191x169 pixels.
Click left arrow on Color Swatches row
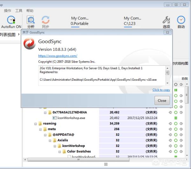pos(170,151)
